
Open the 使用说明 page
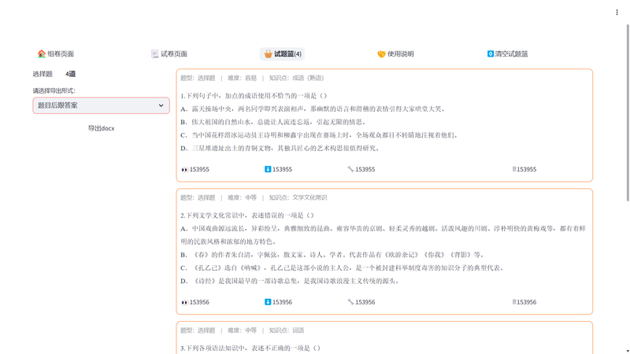click(x=395, y=54)
